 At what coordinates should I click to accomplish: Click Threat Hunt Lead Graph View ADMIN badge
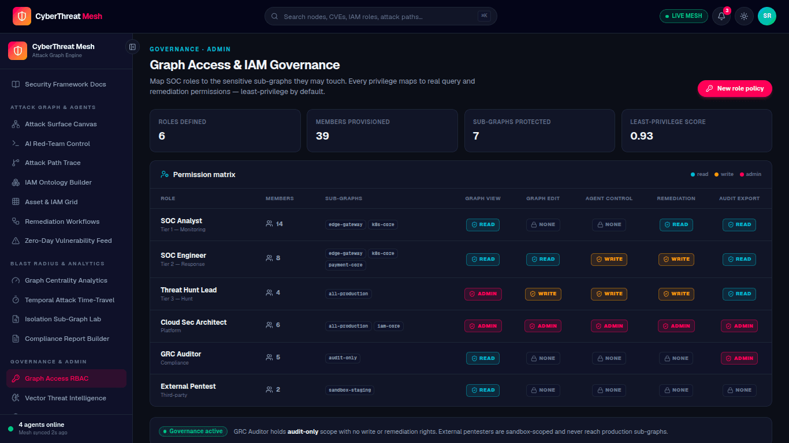(483, 294)
